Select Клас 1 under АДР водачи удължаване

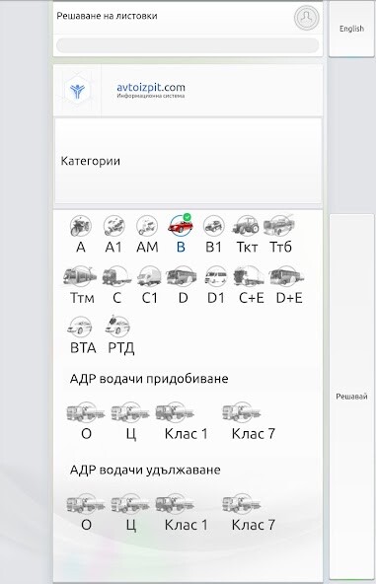[175, 504]
